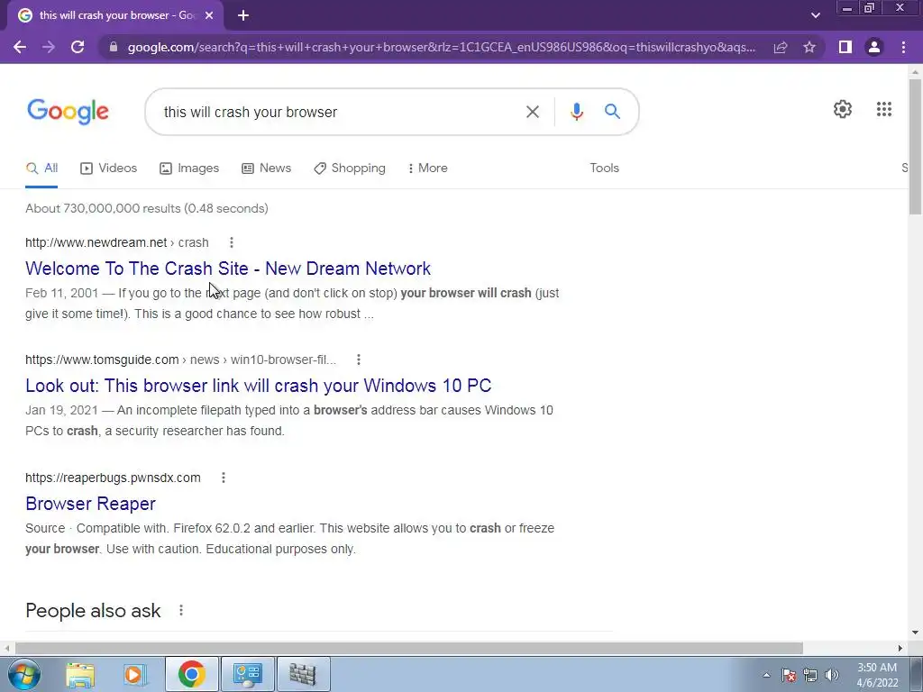Clear the search box text
Viewport: 923px width, 692px height.
pos(532,112)
